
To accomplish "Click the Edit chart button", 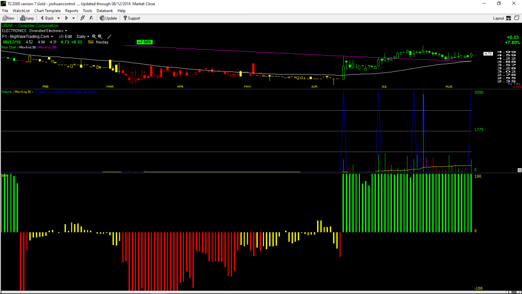I will (66, 36).
